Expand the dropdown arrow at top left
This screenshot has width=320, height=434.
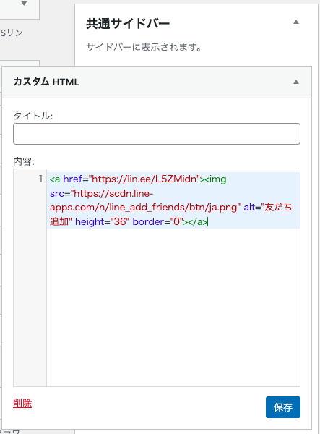coord(24,4)
